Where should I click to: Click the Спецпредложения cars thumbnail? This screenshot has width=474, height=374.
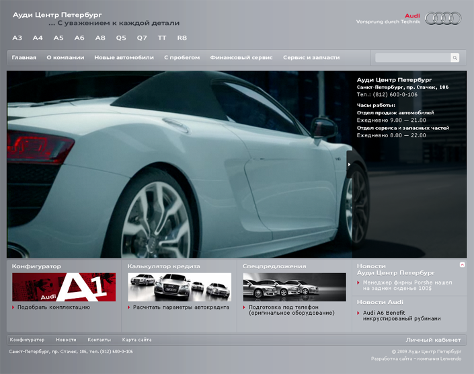pos(294,287)
